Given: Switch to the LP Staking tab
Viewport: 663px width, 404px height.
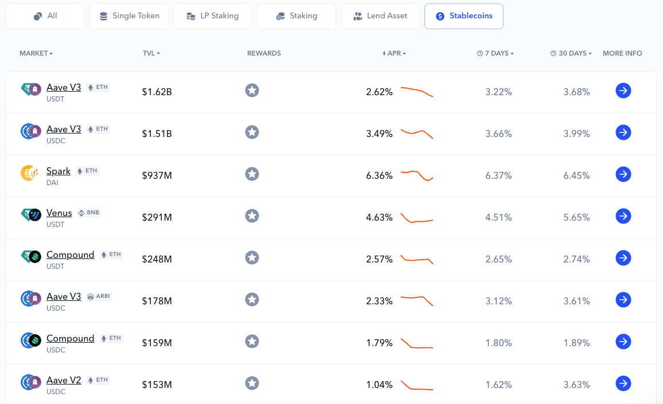Looking at the screenshot, I should 213,16.
